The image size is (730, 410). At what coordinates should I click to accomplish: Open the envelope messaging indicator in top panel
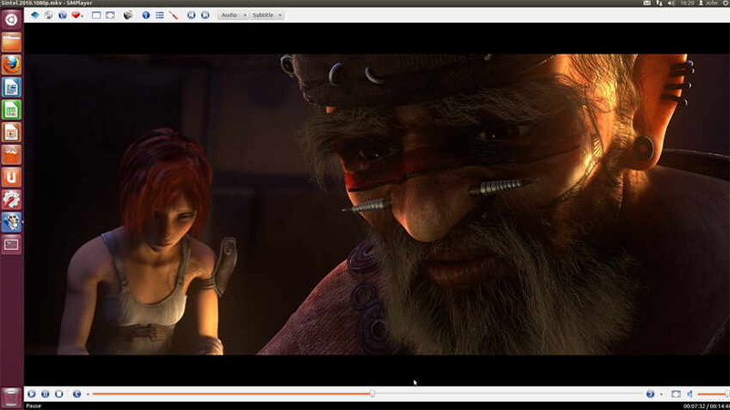point(647,3)
